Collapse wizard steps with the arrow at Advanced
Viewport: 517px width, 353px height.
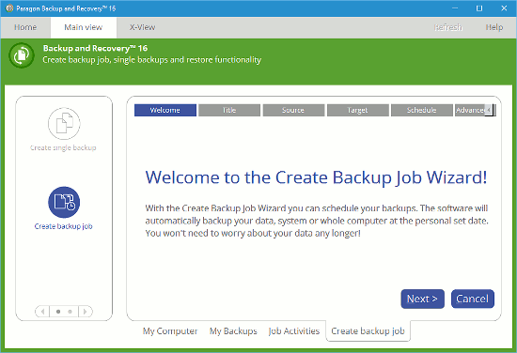[489, 110]
